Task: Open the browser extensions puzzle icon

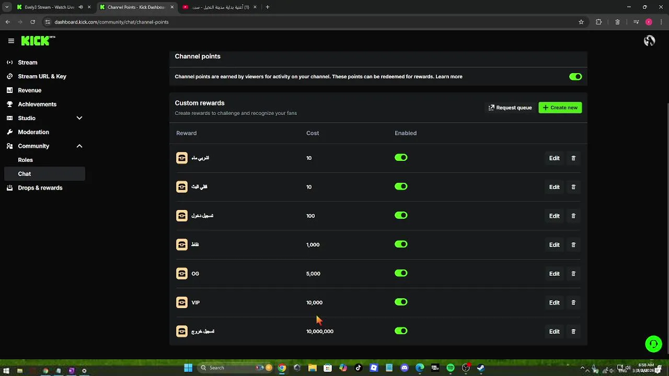Action: pos(599,22)
